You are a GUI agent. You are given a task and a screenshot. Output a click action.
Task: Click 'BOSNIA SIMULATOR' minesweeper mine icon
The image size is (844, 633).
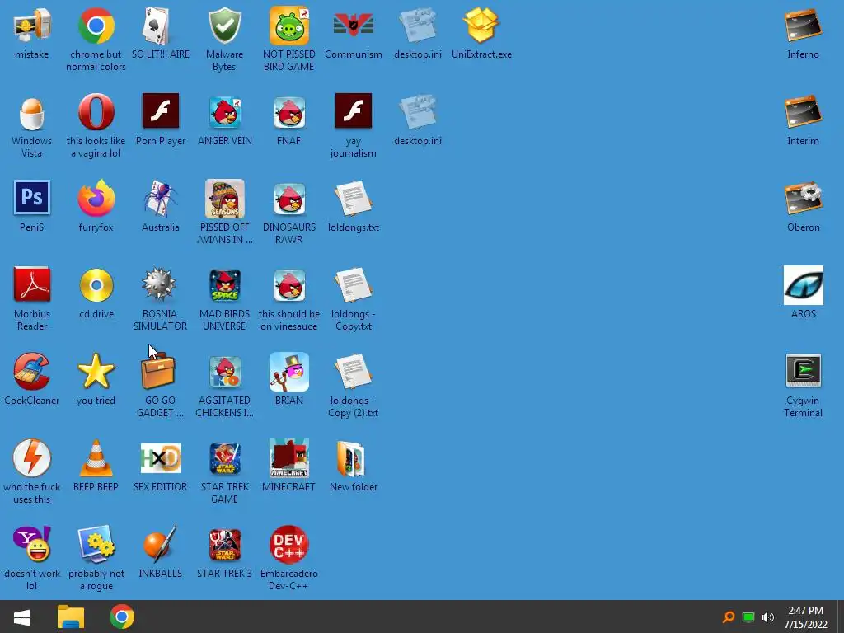coord(160,284)
